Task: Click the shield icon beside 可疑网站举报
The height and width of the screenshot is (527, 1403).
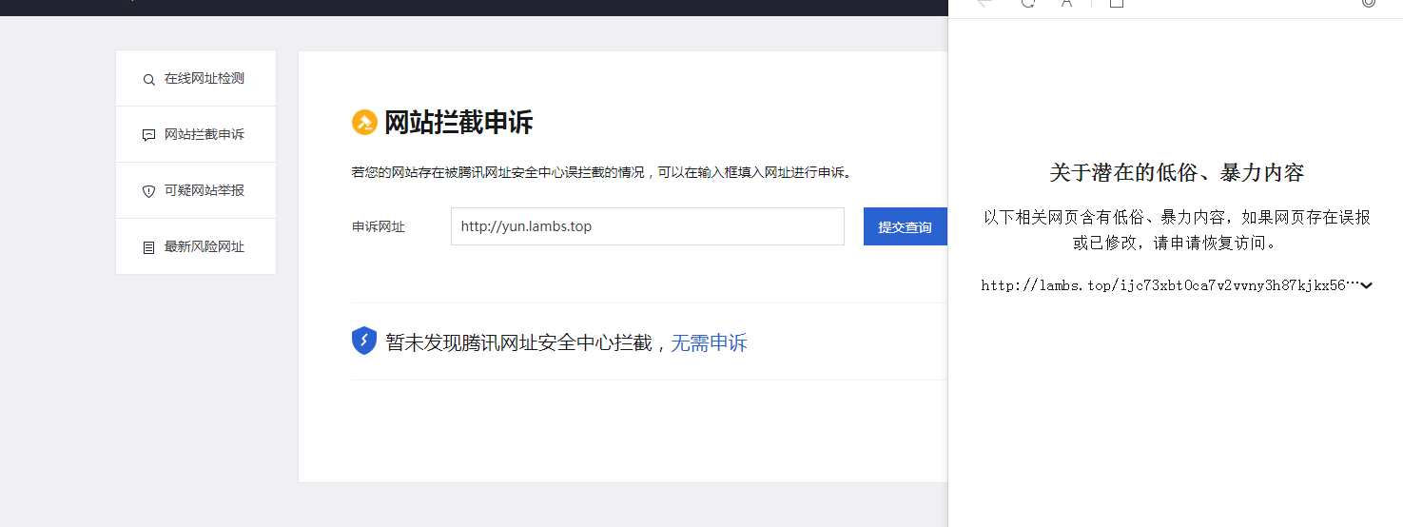Action: point(148,191)
